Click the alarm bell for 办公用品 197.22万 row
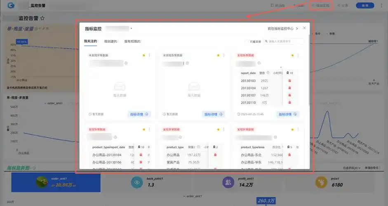Image resolution: width=388 pixels, height=206 pixels. [x=215, y=155]
